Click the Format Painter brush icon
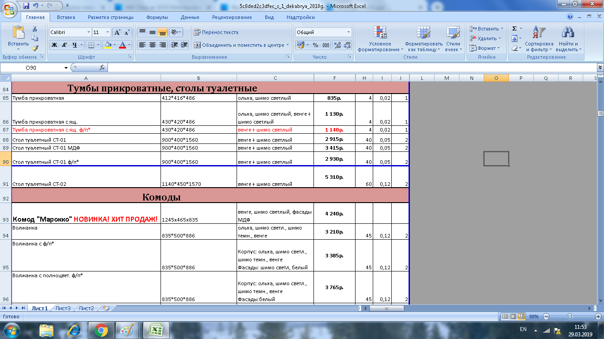 tap(35, 48)
